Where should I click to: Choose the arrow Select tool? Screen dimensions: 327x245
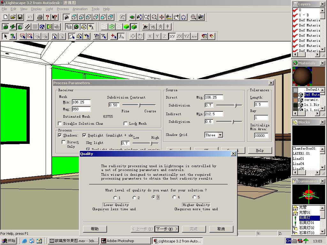pos(6,36)
